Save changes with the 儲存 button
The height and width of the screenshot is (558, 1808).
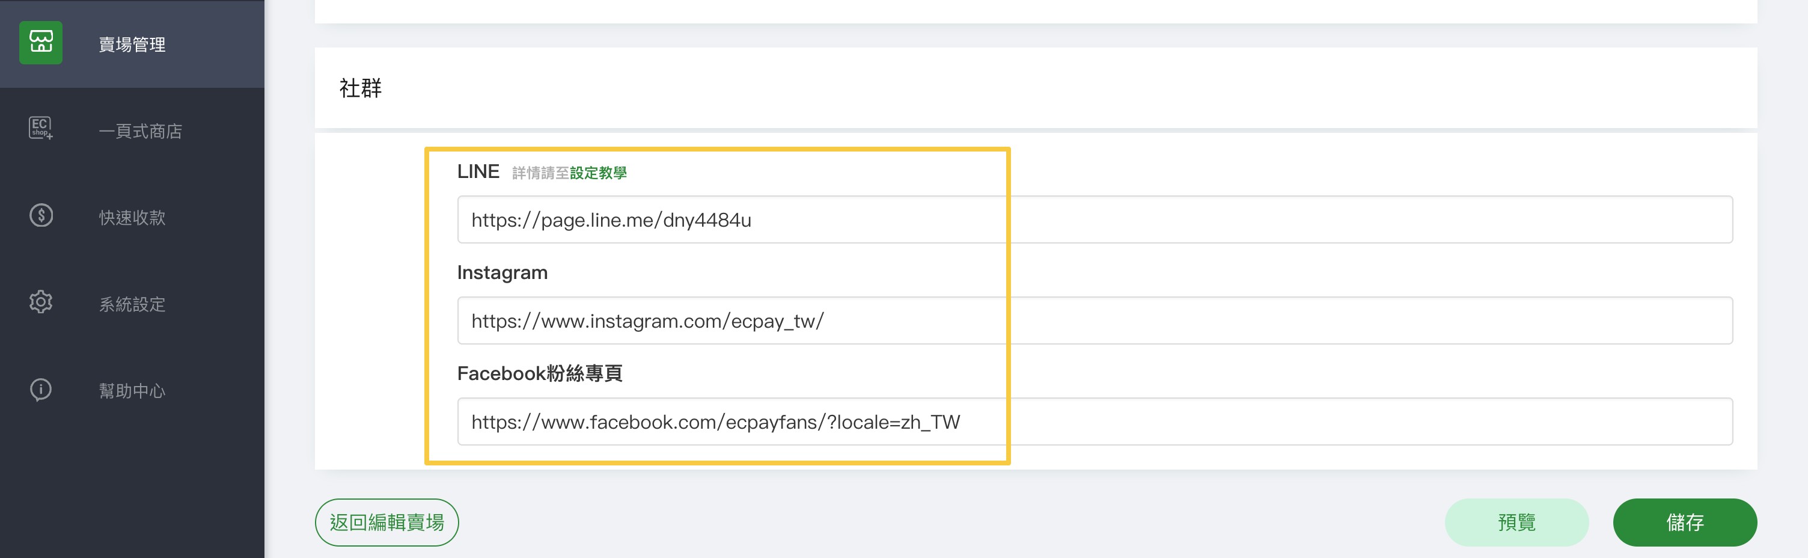coord(1684,522)
